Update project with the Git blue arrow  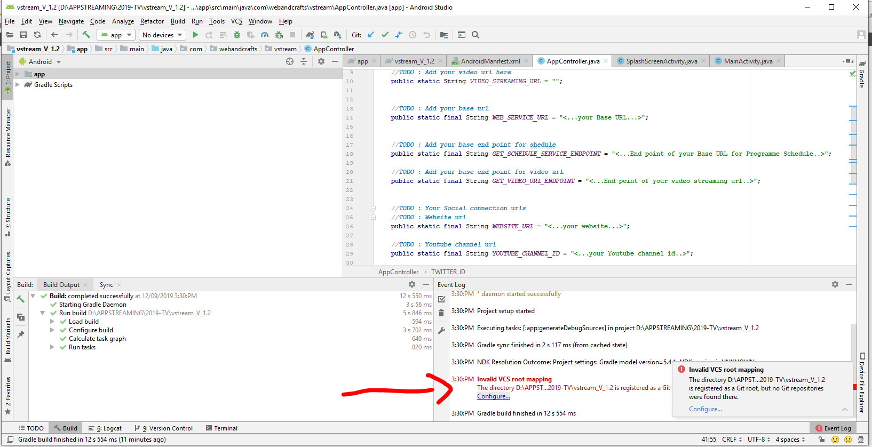coord(371,35)
